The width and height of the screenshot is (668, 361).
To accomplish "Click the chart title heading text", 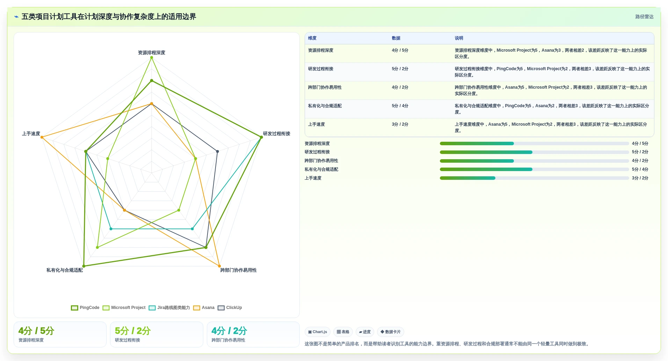I will [109, 17].
